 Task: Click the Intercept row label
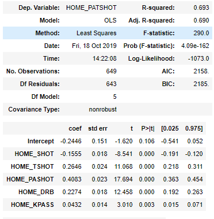point(41,141)
